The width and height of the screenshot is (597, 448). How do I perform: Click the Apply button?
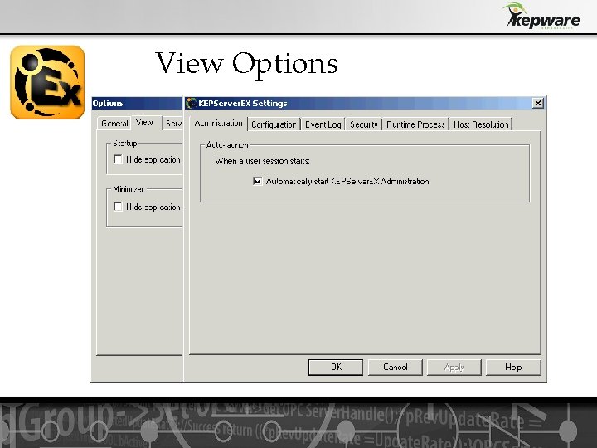pyautogui.click(x=454, y=368)
